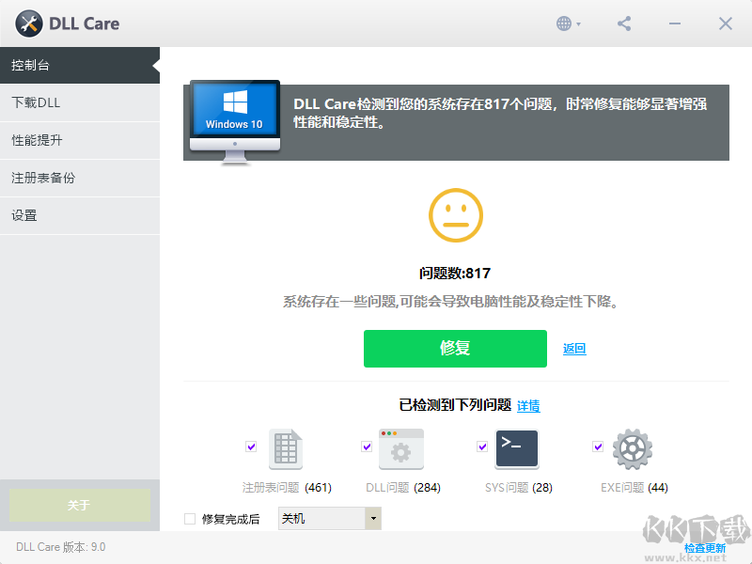Click the DLL problems gear icon
Viewport: 752px width, 564px height.
[401, 448]
